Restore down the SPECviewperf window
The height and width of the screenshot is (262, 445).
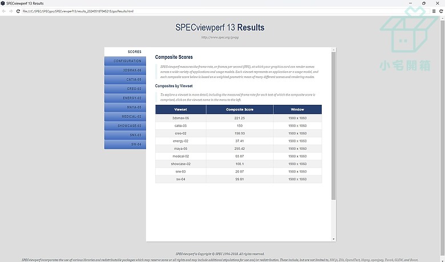point(424,3)
